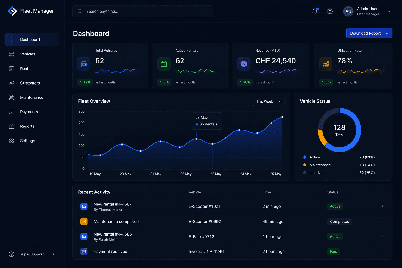This screenshot has width=402, height=268.
Task: Open Reports in sidebar menu
Action: point(32,126)
